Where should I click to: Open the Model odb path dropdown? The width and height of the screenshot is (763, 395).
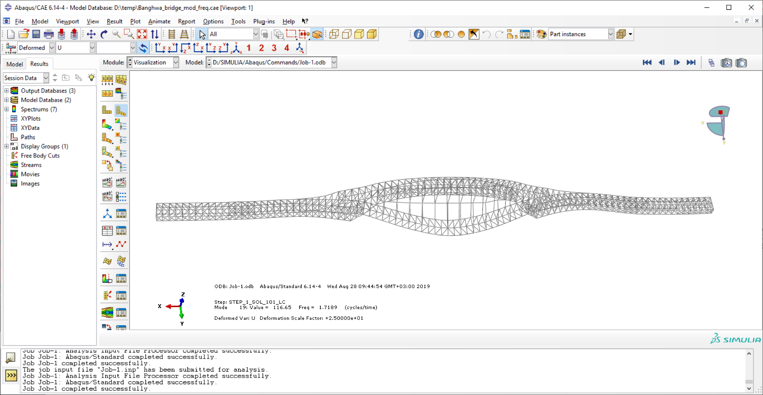(334, 63)
